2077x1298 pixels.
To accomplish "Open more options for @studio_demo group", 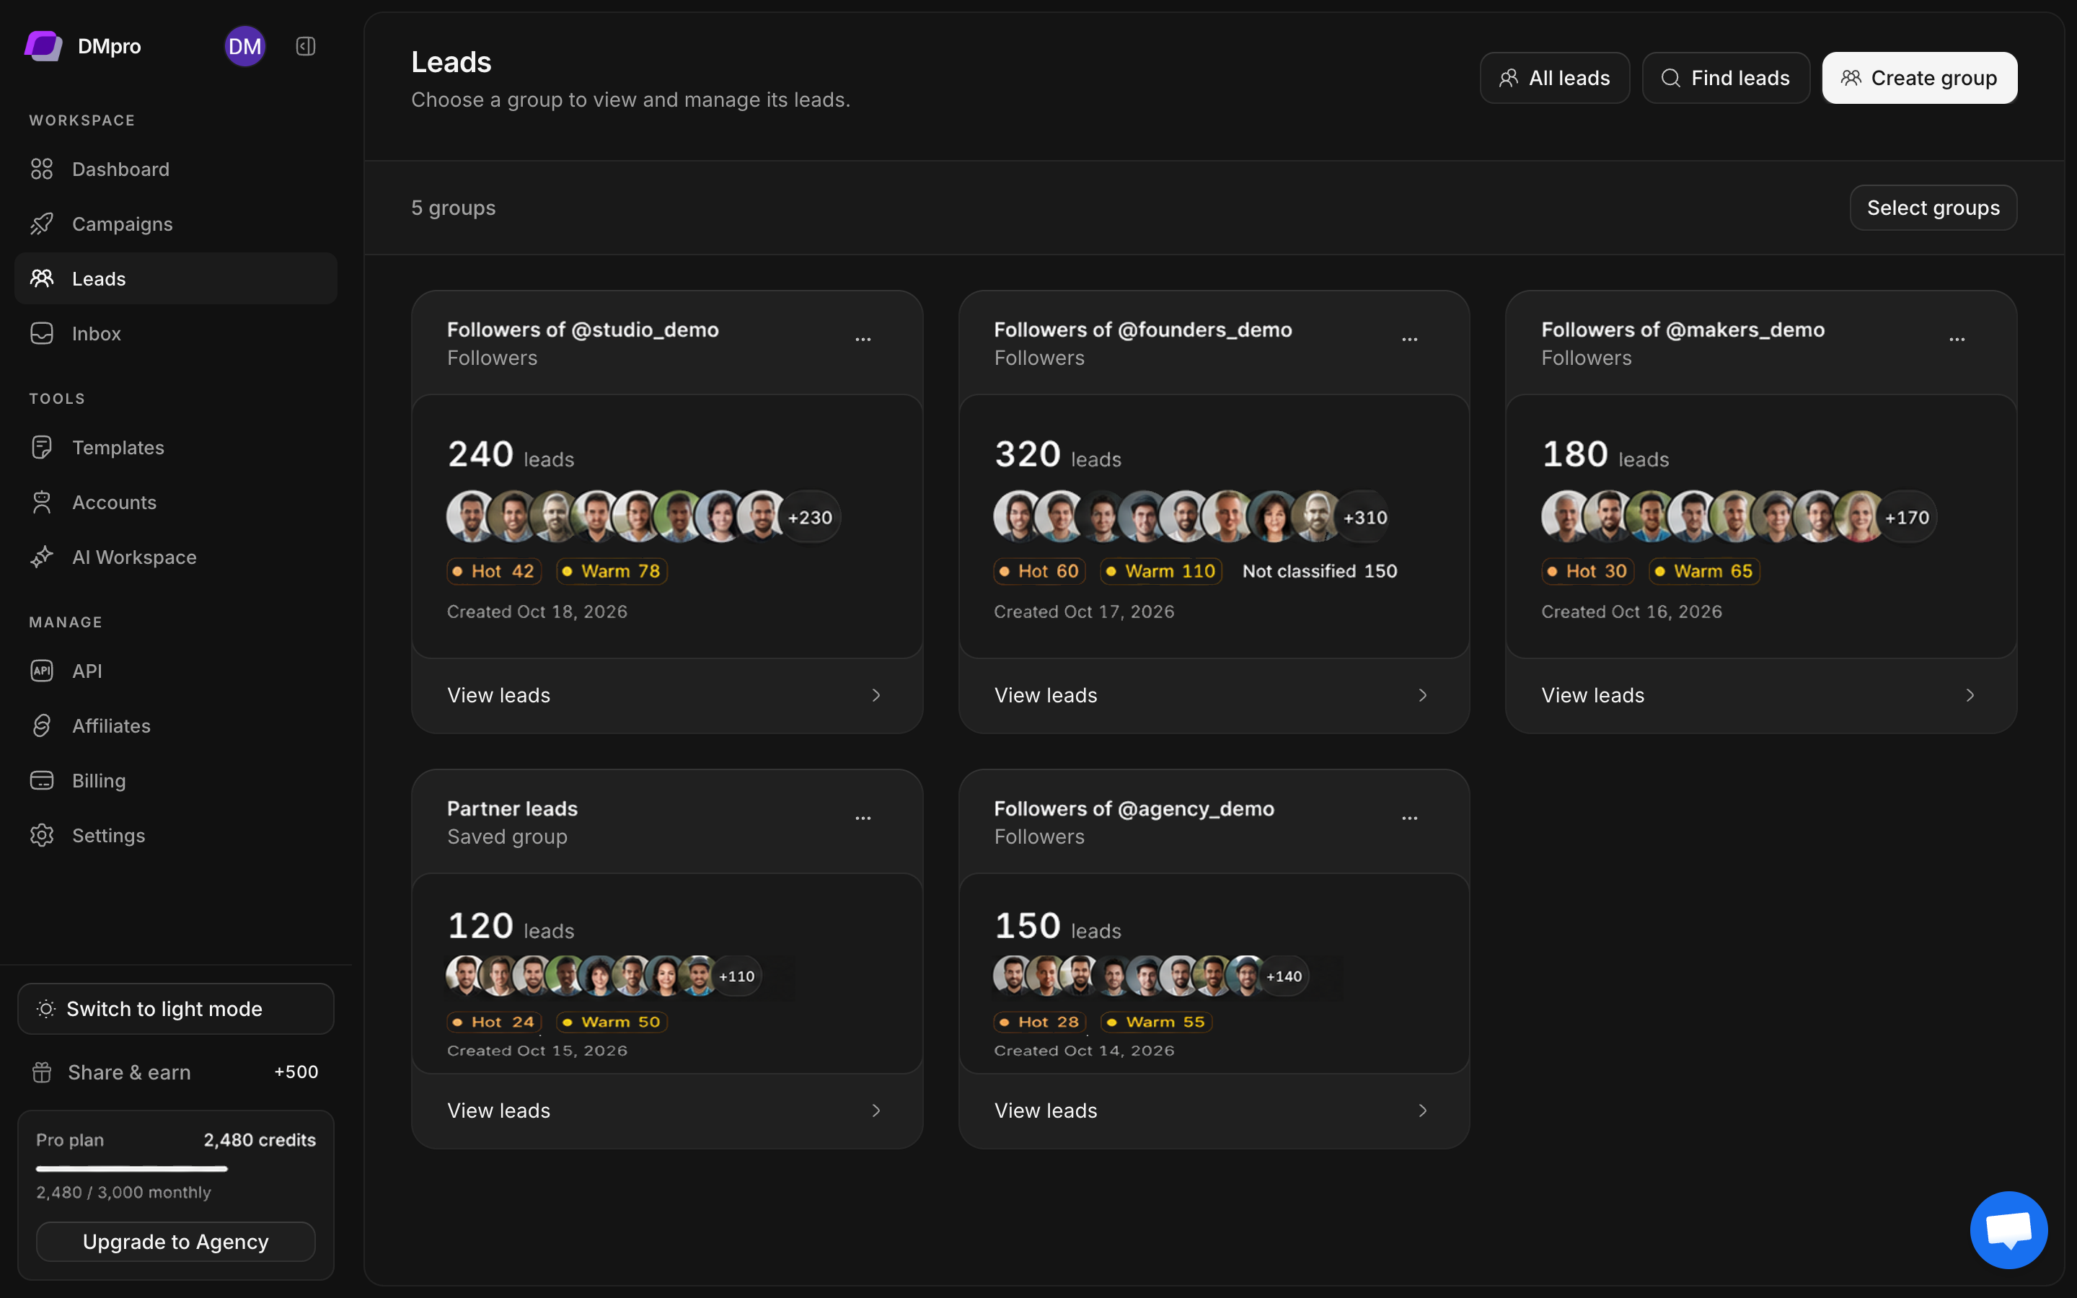I will tap(863, 340).
